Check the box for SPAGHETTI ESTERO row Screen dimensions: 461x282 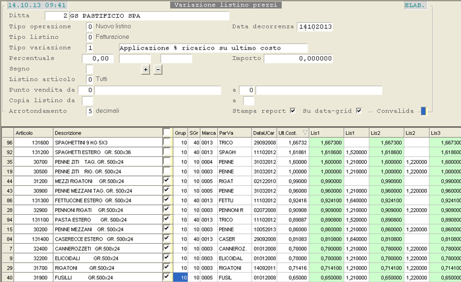pos(167,152)
